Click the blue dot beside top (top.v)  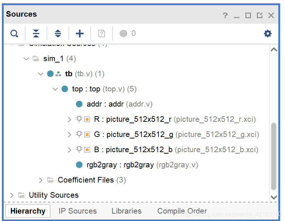click(65, 89)
